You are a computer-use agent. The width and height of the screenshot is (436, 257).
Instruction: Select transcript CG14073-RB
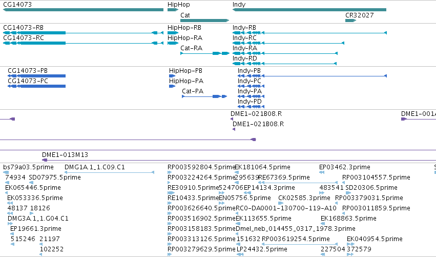tap(83, 33)
